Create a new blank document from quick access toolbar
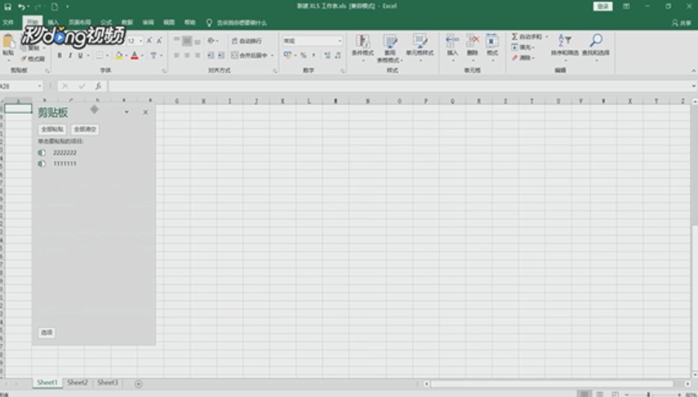Image resolution: width=698 pixels, height=397 pixels. [x=55, y=7]
